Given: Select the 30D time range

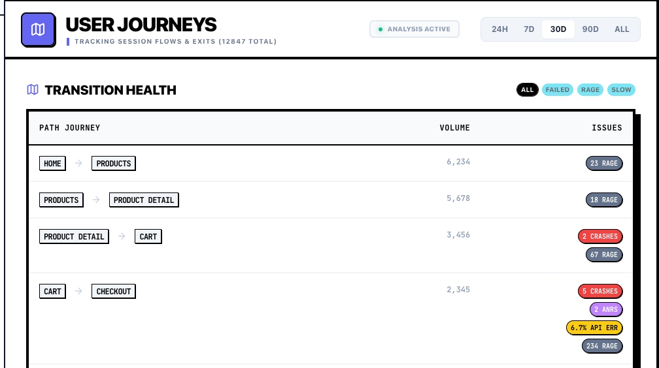Looking at the screenshot, I should click(558, 29).
